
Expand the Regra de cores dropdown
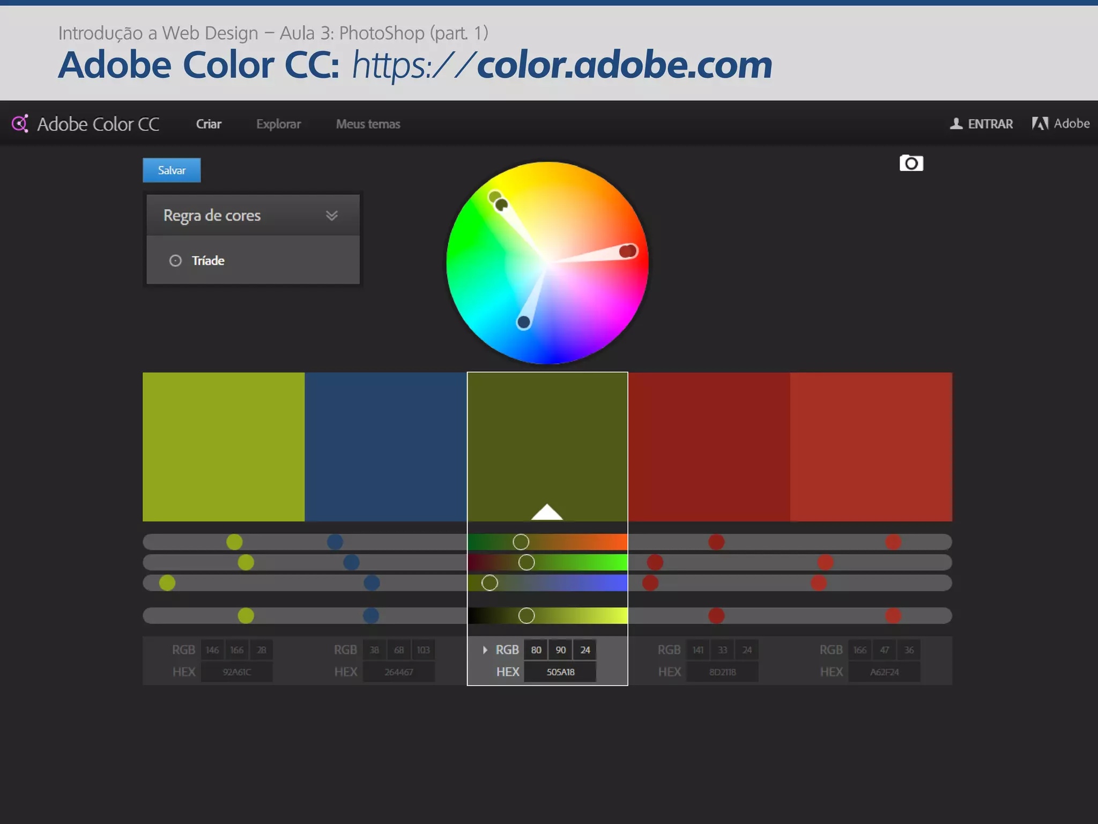[253, 215]
